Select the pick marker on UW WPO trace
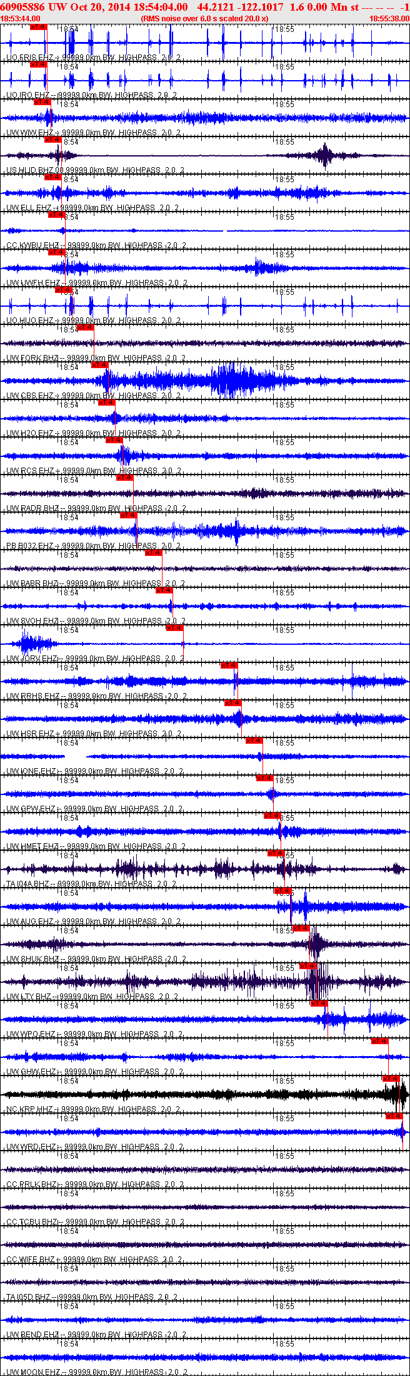Screen dimensions: 410x1376 [x=319, y=1004]
